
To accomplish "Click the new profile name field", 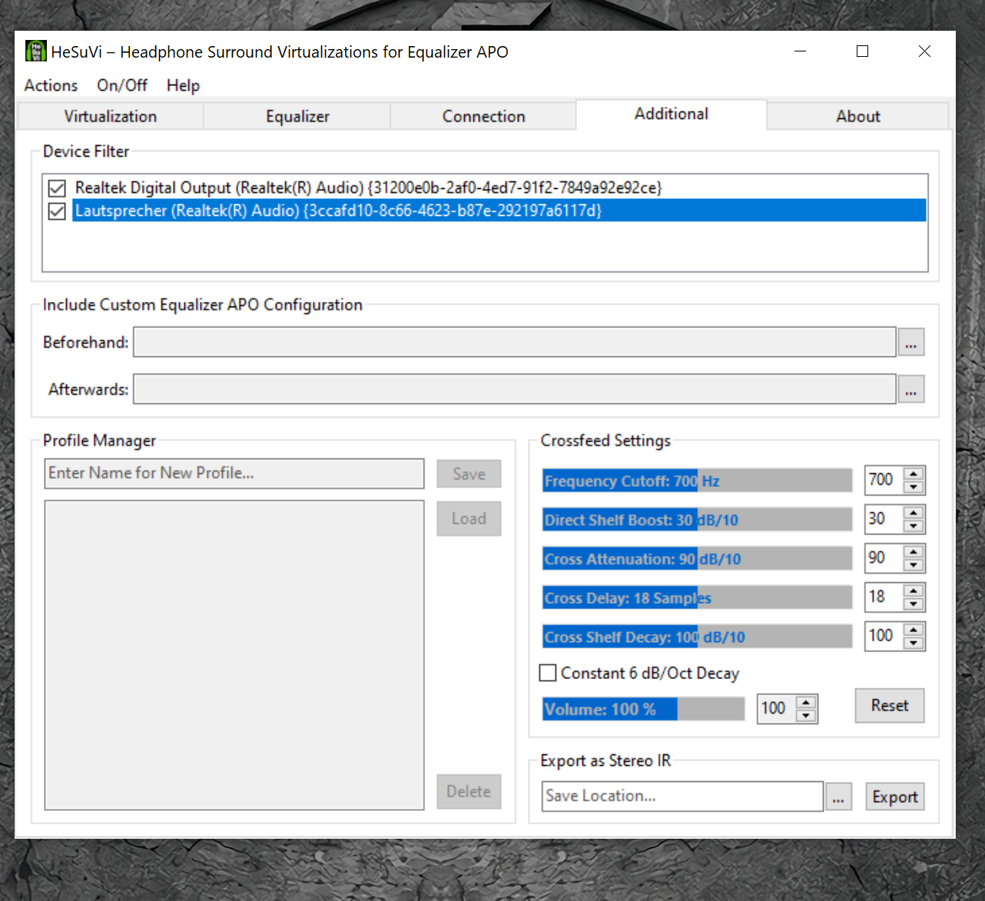I will click(234, 473).
